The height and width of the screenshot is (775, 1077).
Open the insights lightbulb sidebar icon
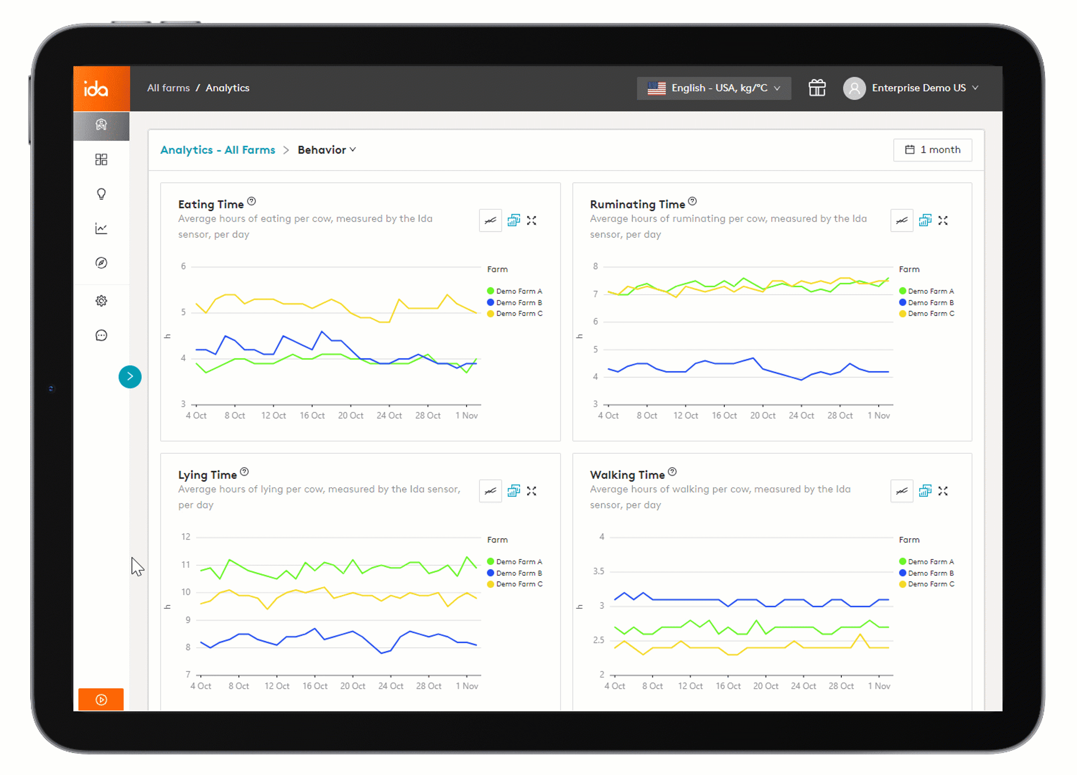(101, 194)
